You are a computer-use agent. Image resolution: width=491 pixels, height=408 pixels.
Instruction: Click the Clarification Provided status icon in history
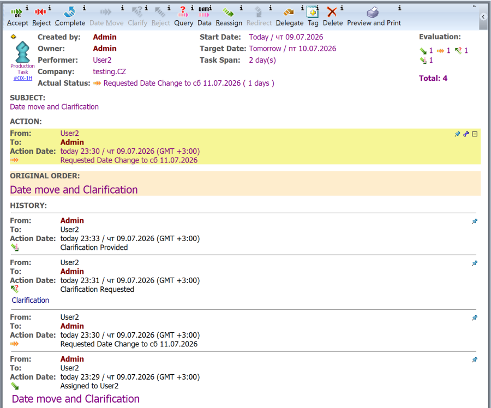14,248
